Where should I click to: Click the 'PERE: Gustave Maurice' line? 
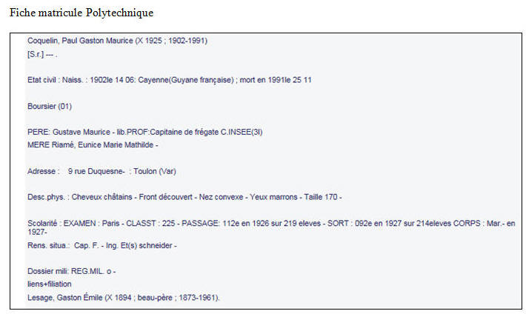pyautogui.click(x=70, y=132)
